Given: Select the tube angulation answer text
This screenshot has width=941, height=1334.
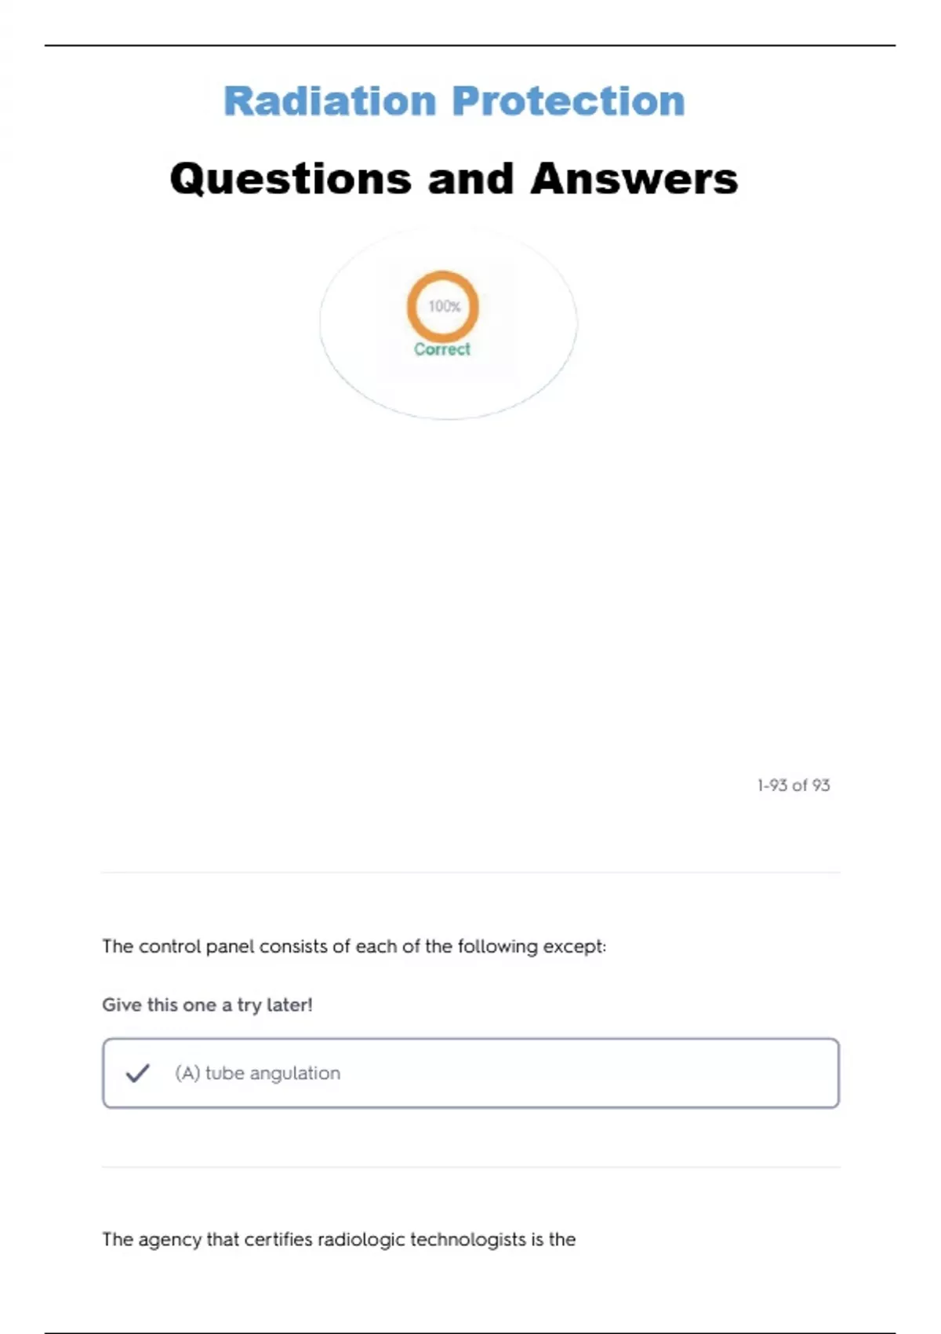Looking at the screenshot, I should (x=273, y=1073).
